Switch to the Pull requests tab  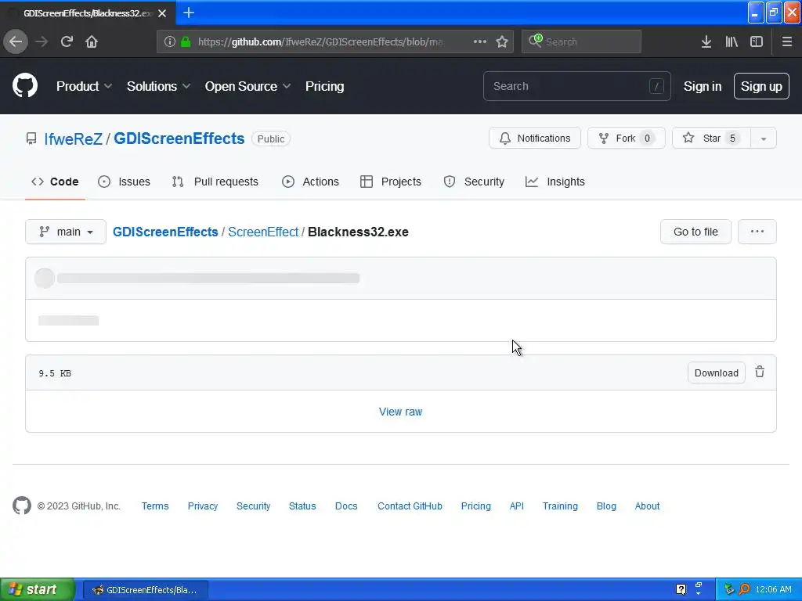click(x=215, y=182)
